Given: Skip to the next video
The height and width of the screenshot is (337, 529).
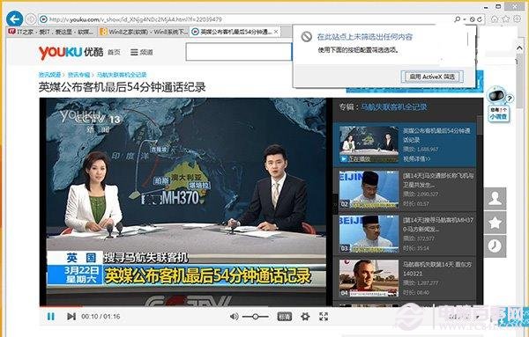Looking at the screenshot, I should [x=71, y=317].
